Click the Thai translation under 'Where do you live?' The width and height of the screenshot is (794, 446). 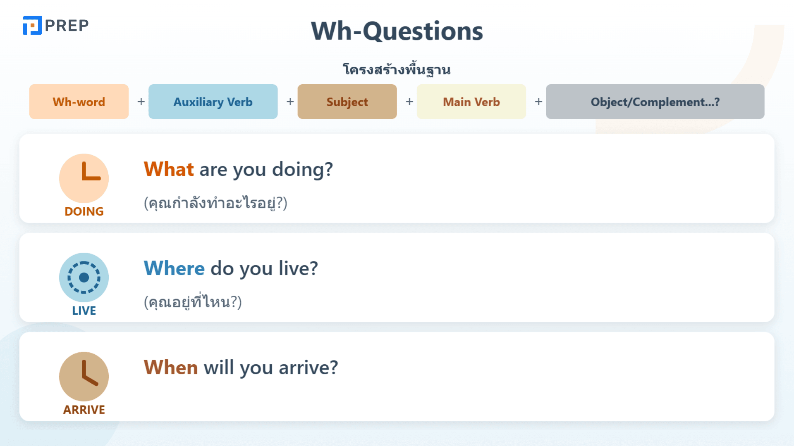click(193, 301)
